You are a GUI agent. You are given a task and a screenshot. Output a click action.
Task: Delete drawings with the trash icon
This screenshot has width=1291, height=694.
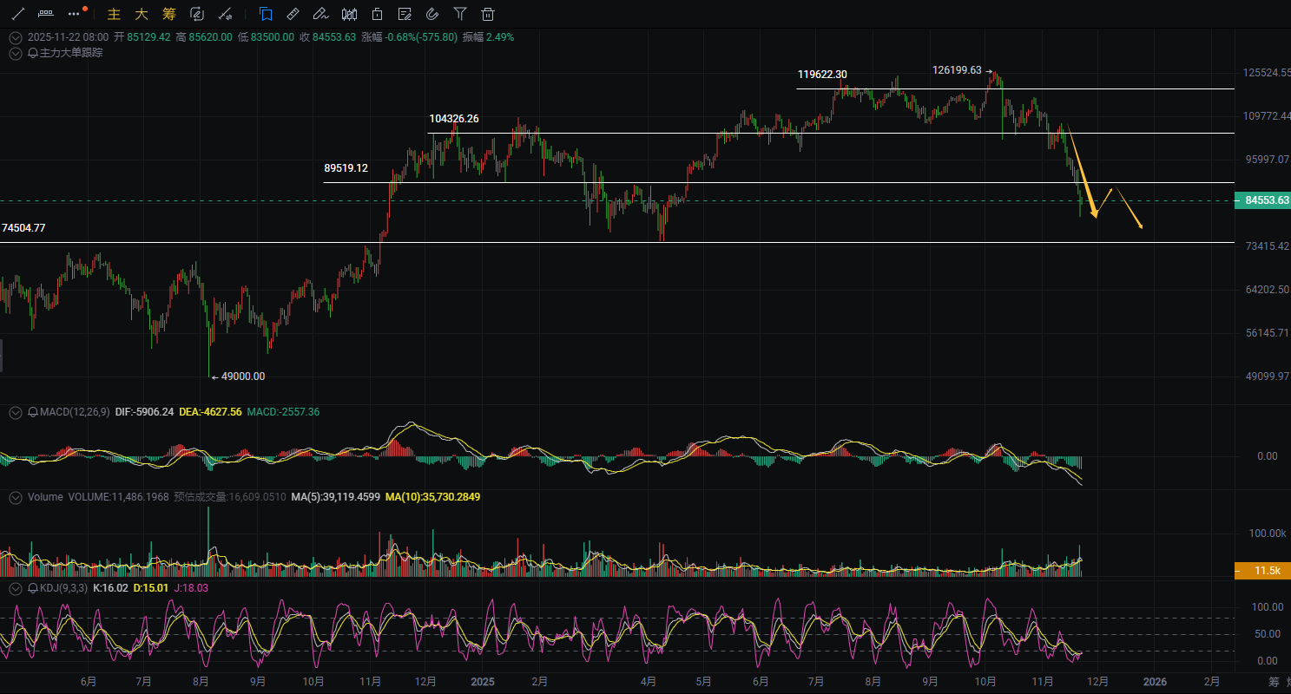tap(488, 14)
